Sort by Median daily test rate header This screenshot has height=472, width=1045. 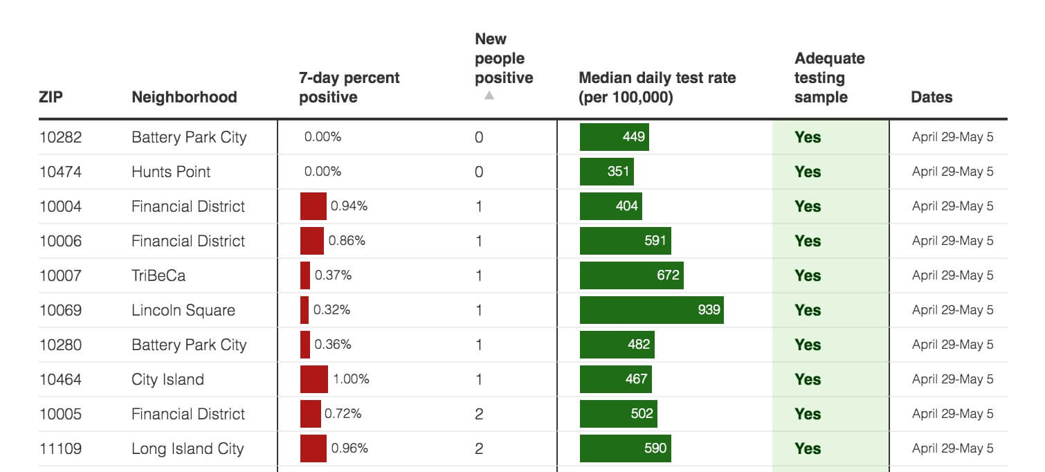[x=657, y=87]
